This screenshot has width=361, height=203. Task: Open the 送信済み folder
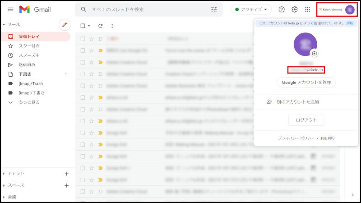(x=26, y=65)
